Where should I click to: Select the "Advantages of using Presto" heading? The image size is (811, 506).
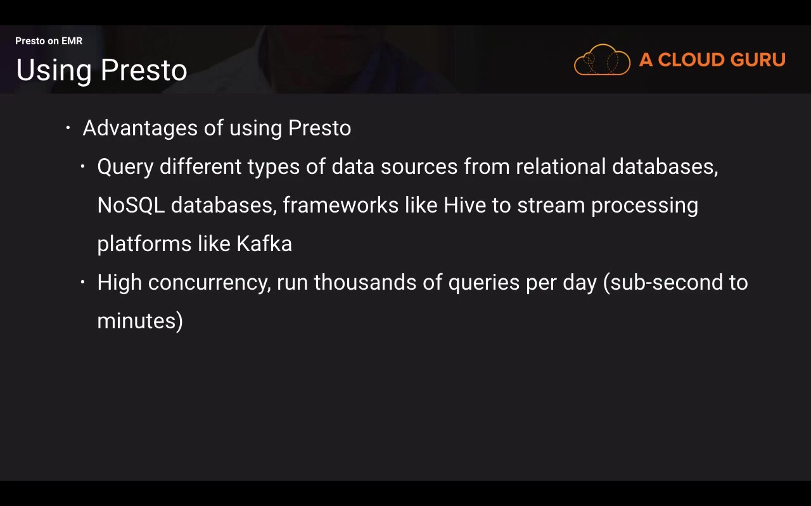pyautogui.click(x=217, y=128)
